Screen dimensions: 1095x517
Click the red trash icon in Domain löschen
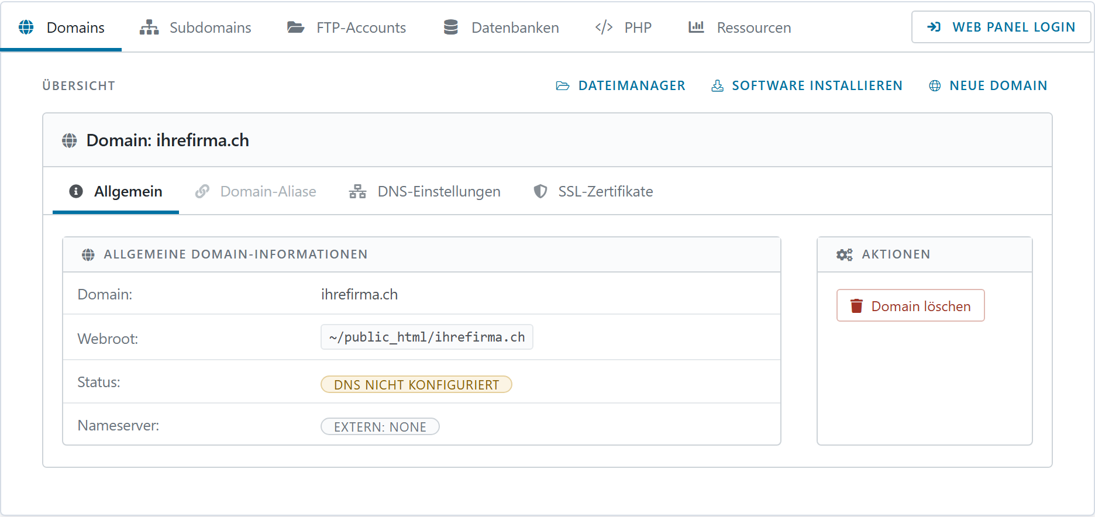856,306
